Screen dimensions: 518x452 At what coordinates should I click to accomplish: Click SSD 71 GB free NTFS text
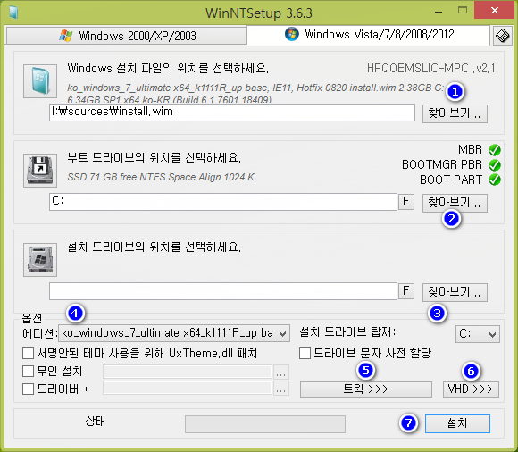[x=161, y=177]
